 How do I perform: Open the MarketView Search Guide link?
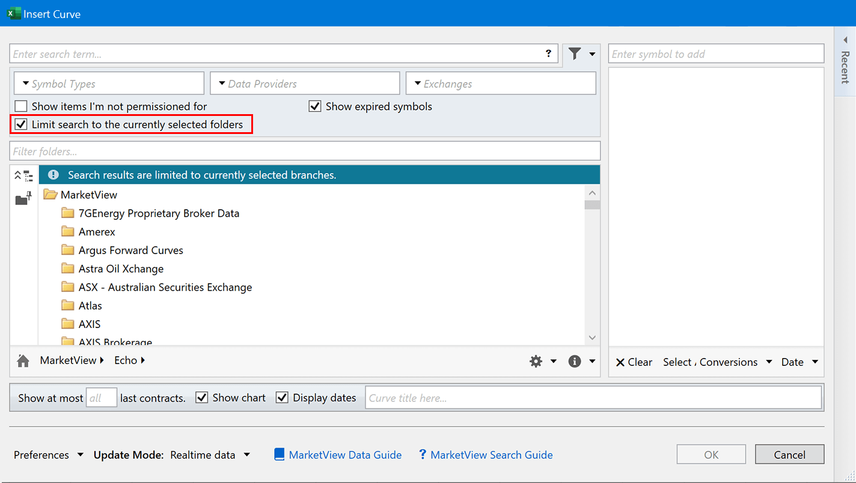tap(492, 455)
